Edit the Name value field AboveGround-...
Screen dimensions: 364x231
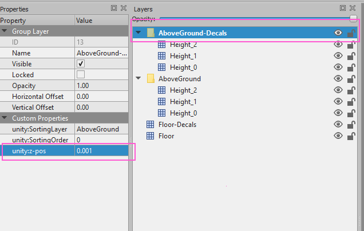(x=102, y=53)
